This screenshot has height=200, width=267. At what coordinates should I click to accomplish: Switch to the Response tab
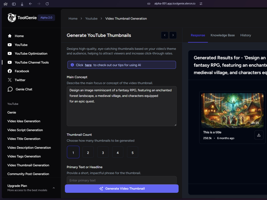point(198,35)
